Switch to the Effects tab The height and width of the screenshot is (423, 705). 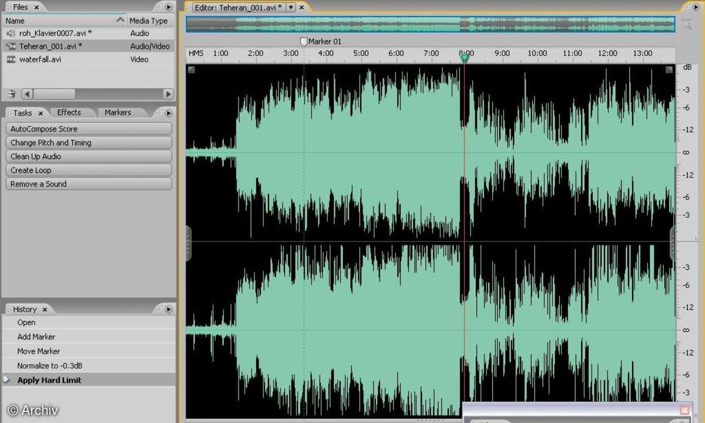tap(69, 112)
